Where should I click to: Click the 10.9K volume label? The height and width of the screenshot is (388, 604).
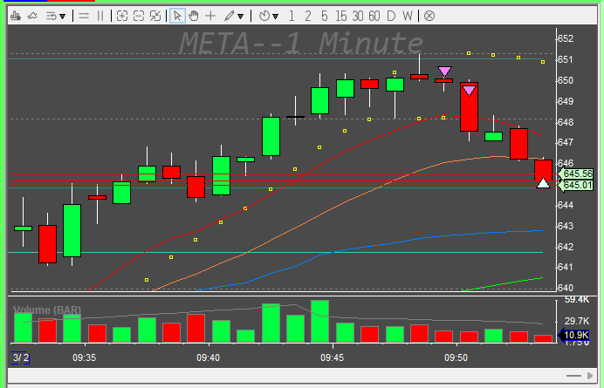tap(574, 335)
